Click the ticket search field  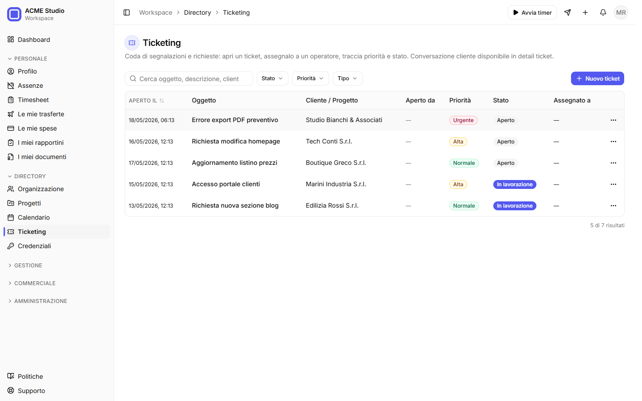pos(189,78)
